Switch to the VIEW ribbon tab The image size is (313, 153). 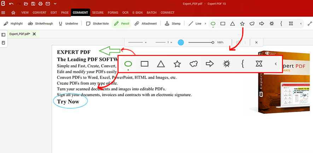click(x=25, y=13)
